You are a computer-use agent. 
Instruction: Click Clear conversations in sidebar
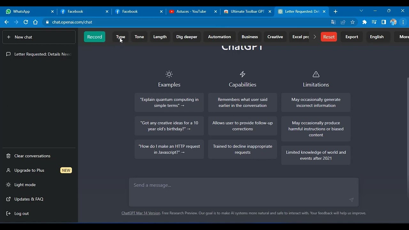click(39, 156)
